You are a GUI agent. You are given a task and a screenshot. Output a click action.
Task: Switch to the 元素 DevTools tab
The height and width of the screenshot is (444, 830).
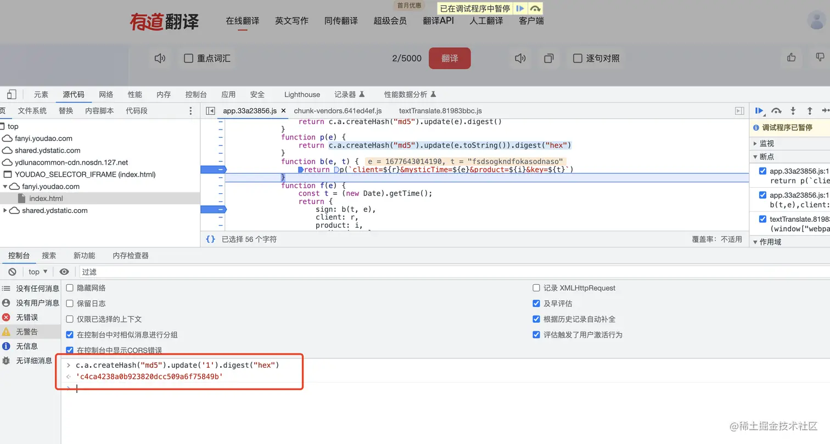pos(41,94)
